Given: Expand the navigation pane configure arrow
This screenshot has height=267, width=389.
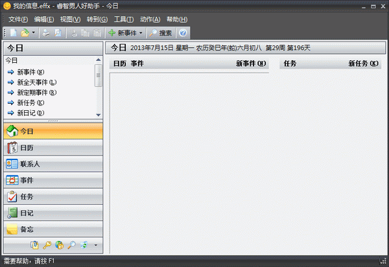Looking at the screenshot, I should [96, 246].
